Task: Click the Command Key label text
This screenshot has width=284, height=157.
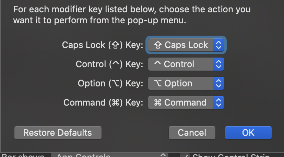Action: click(x=103, y=102)
